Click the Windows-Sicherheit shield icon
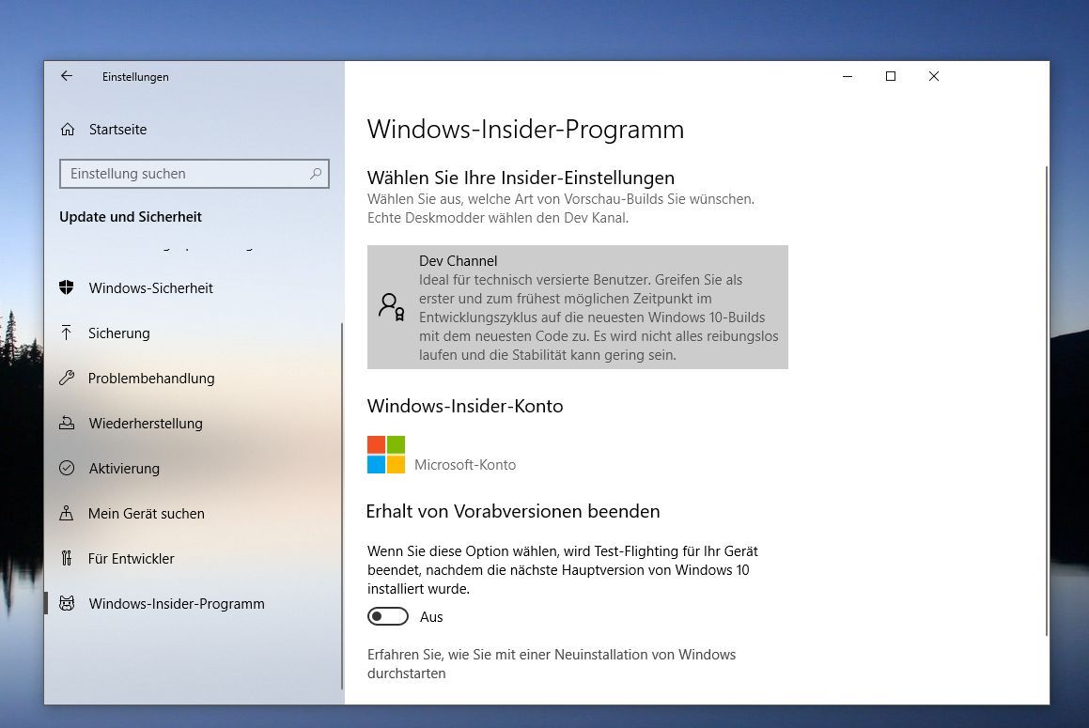This screenshot has height=728, width=1089. coord(67,287)
